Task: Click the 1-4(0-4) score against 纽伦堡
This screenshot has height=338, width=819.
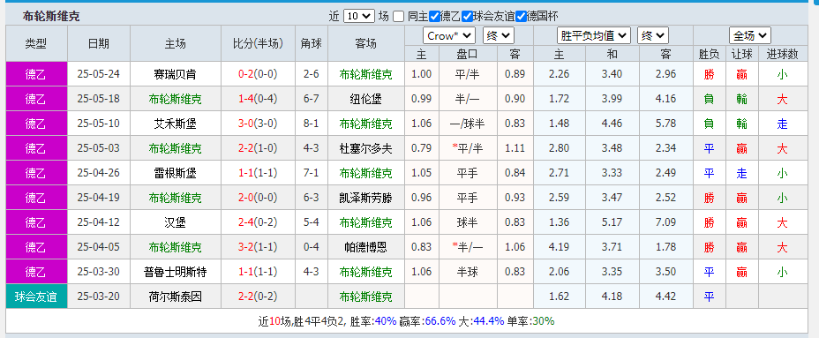Action: coord(258,99)
